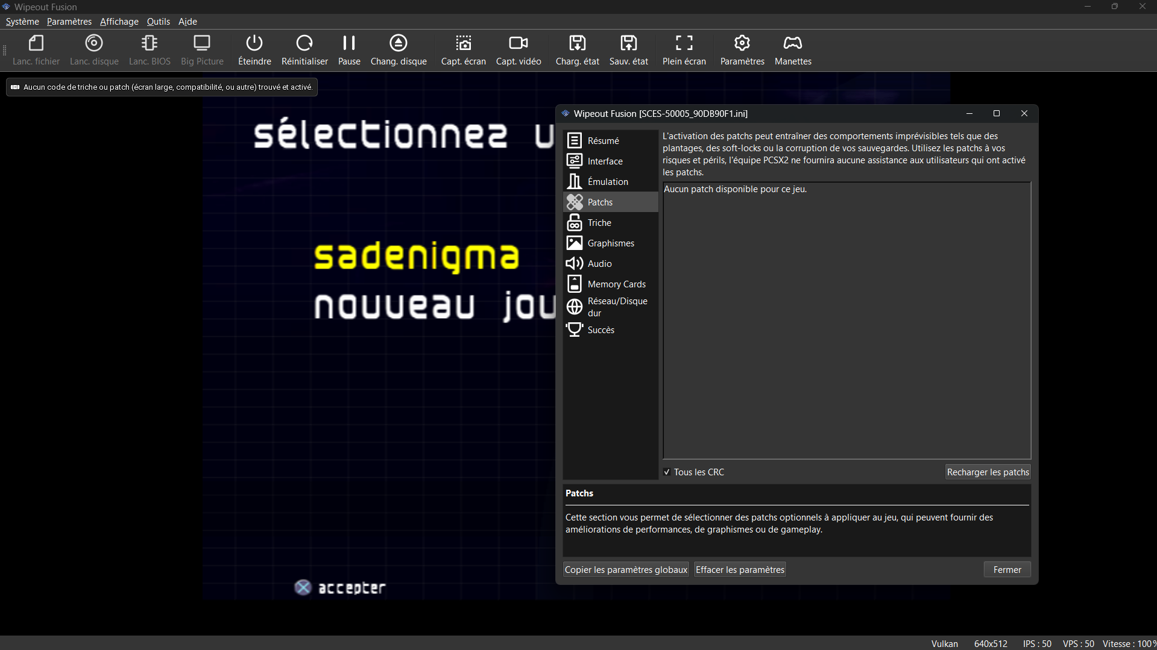Open Big Picture mode
This screenshot has height=650, width=1157.
(202, 50)
